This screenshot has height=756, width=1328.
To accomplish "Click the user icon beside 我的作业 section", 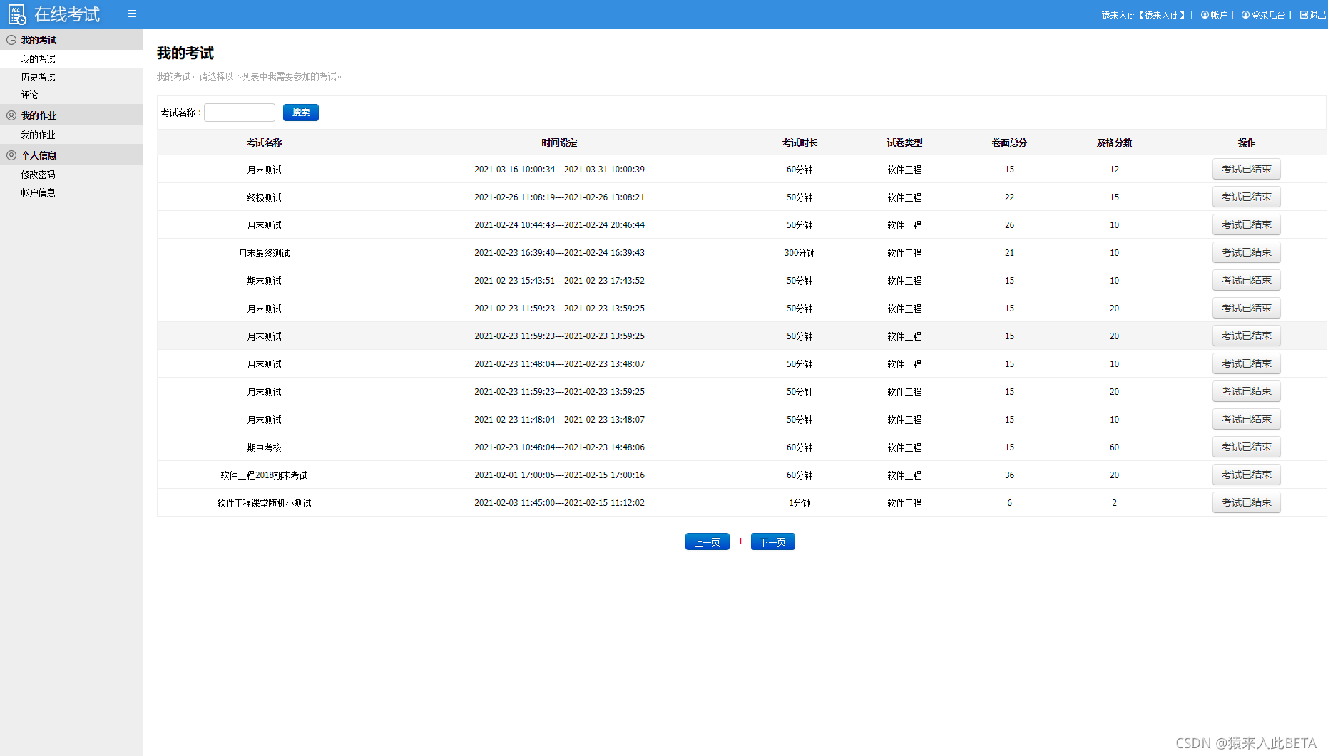I will (x=11, y=115).
